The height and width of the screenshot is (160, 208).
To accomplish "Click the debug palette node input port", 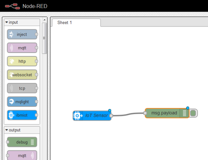I will click(x=8, y=142).
